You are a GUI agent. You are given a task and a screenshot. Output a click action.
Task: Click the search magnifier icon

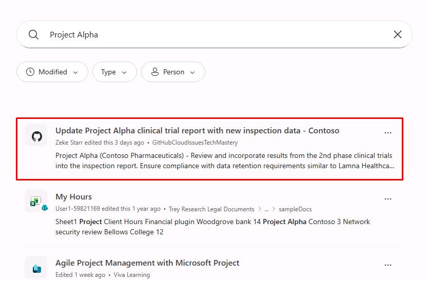(x=33, y=34)
